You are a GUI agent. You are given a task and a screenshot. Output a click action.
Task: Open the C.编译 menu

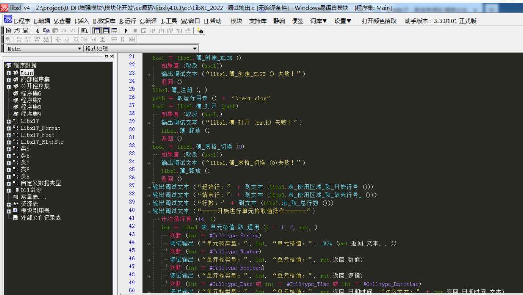click(148, 21)
